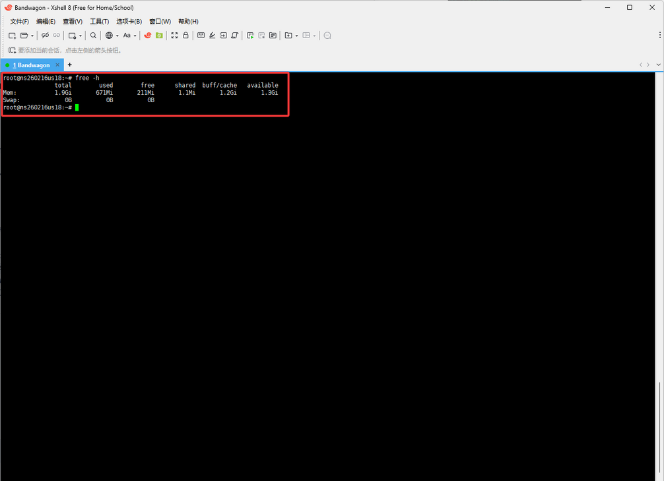Select the Bandwagon session tab

click(x=32, y=65)
